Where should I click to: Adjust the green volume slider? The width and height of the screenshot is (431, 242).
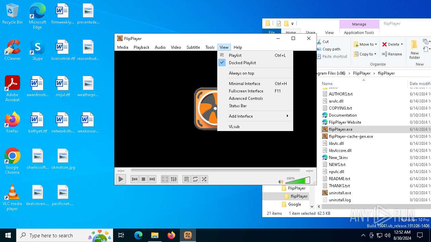(x=298, y=180)
